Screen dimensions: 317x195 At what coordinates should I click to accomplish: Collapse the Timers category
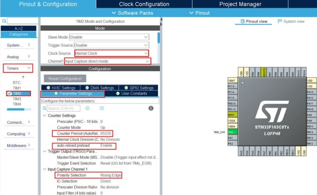(x=29, y=68)
